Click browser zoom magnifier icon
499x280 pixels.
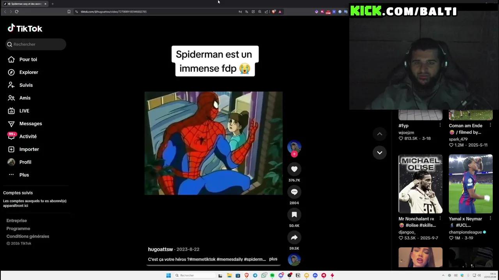pos(260,12)
